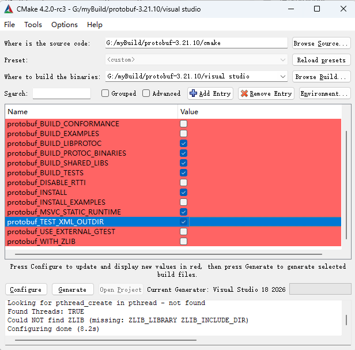This screenshot has height=350, width=355.
Task: Select the protobuf_BUILD_CONFORMANCE row name
Action: pos(63,124)
